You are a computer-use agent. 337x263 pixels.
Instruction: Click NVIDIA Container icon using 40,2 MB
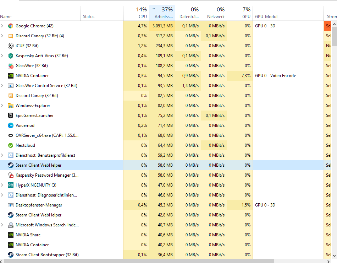coord(11,245)
